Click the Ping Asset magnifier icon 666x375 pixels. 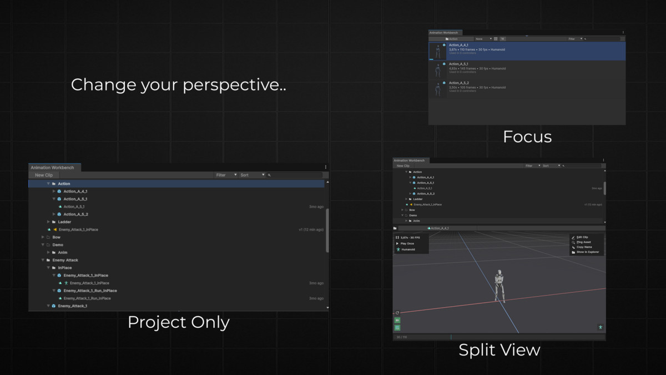(573, 243)
